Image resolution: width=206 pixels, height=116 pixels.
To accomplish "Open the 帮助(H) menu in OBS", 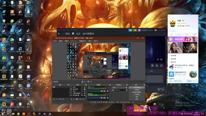I will pyautogui.click(x=96, y=41).
